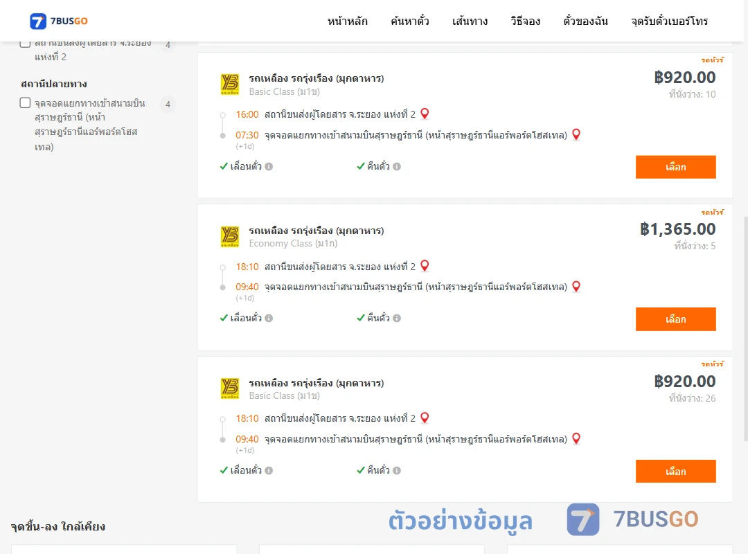Tick the partly hidden Rayong station 2 checkbox

[x=26, y=44]
